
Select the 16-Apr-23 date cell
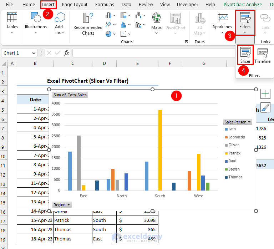tap(35, 229)
